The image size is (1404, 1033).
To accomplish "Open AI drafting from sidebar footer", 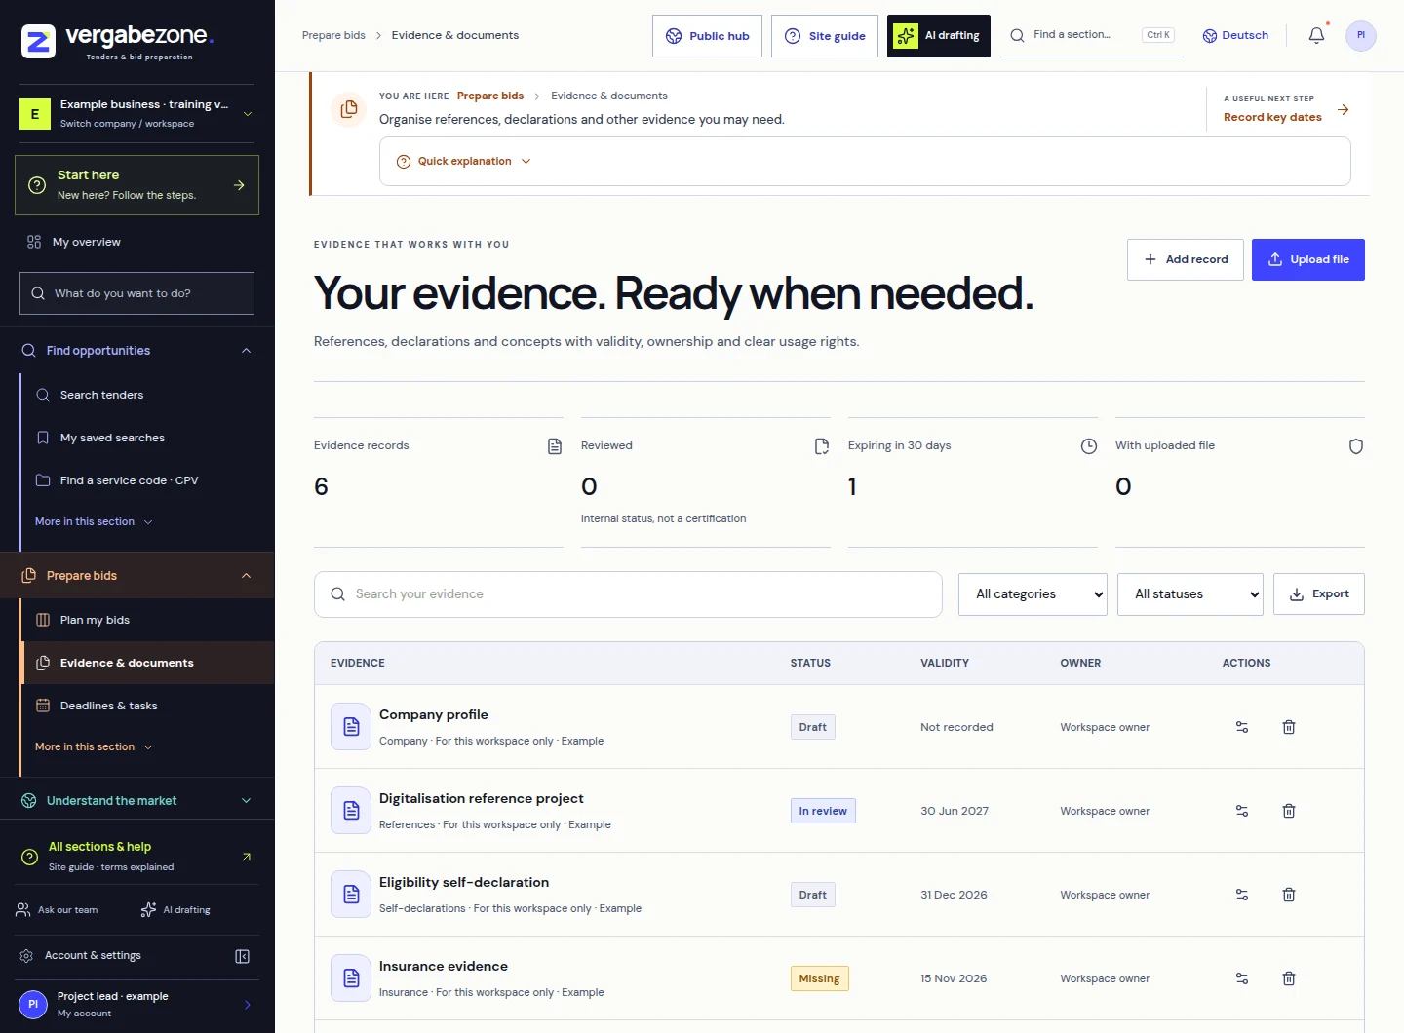I will click(x=175, y=910).
